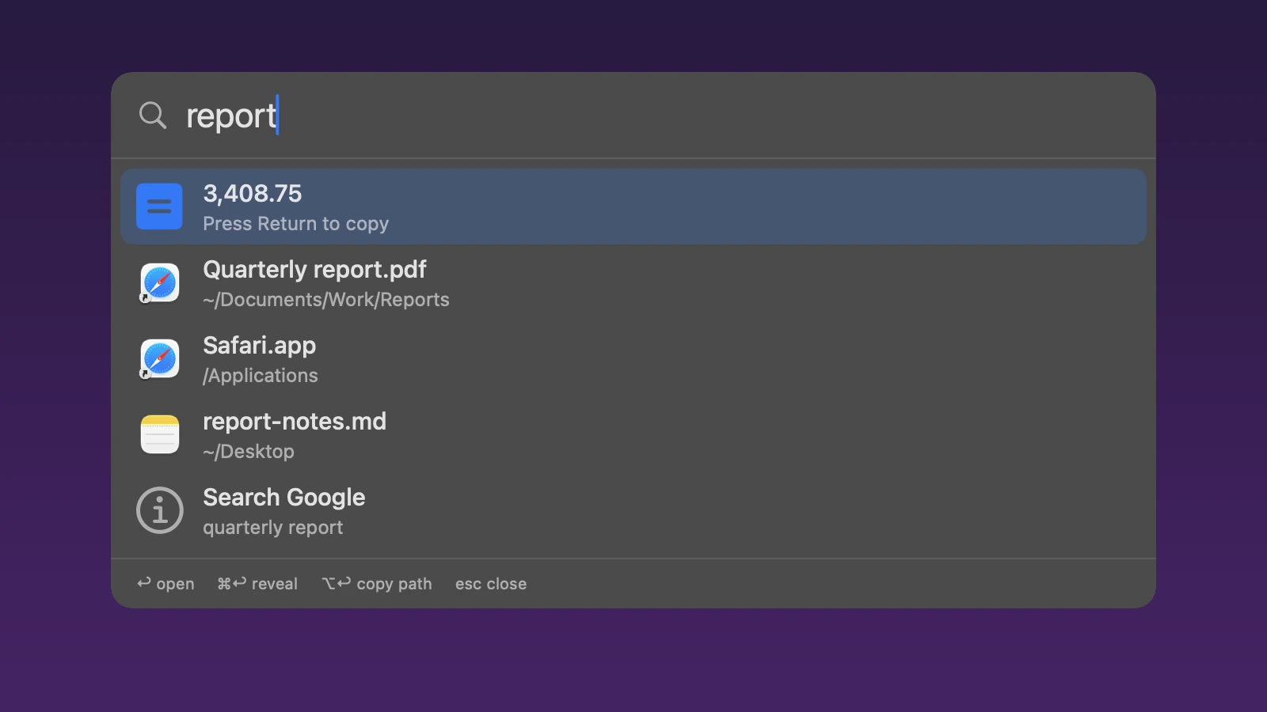Click the "open" shortcut hint
The height and width of the screenshot is (712, 1267).
coord(166,584)
